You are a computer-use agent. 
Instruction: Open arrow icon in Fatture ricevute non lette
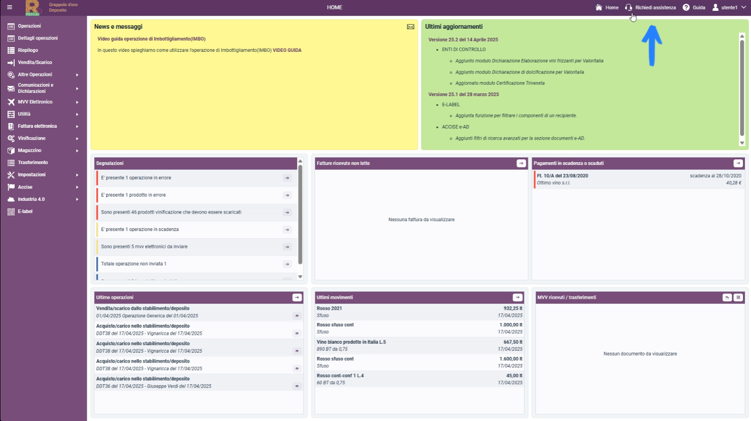tap(521, 163)
